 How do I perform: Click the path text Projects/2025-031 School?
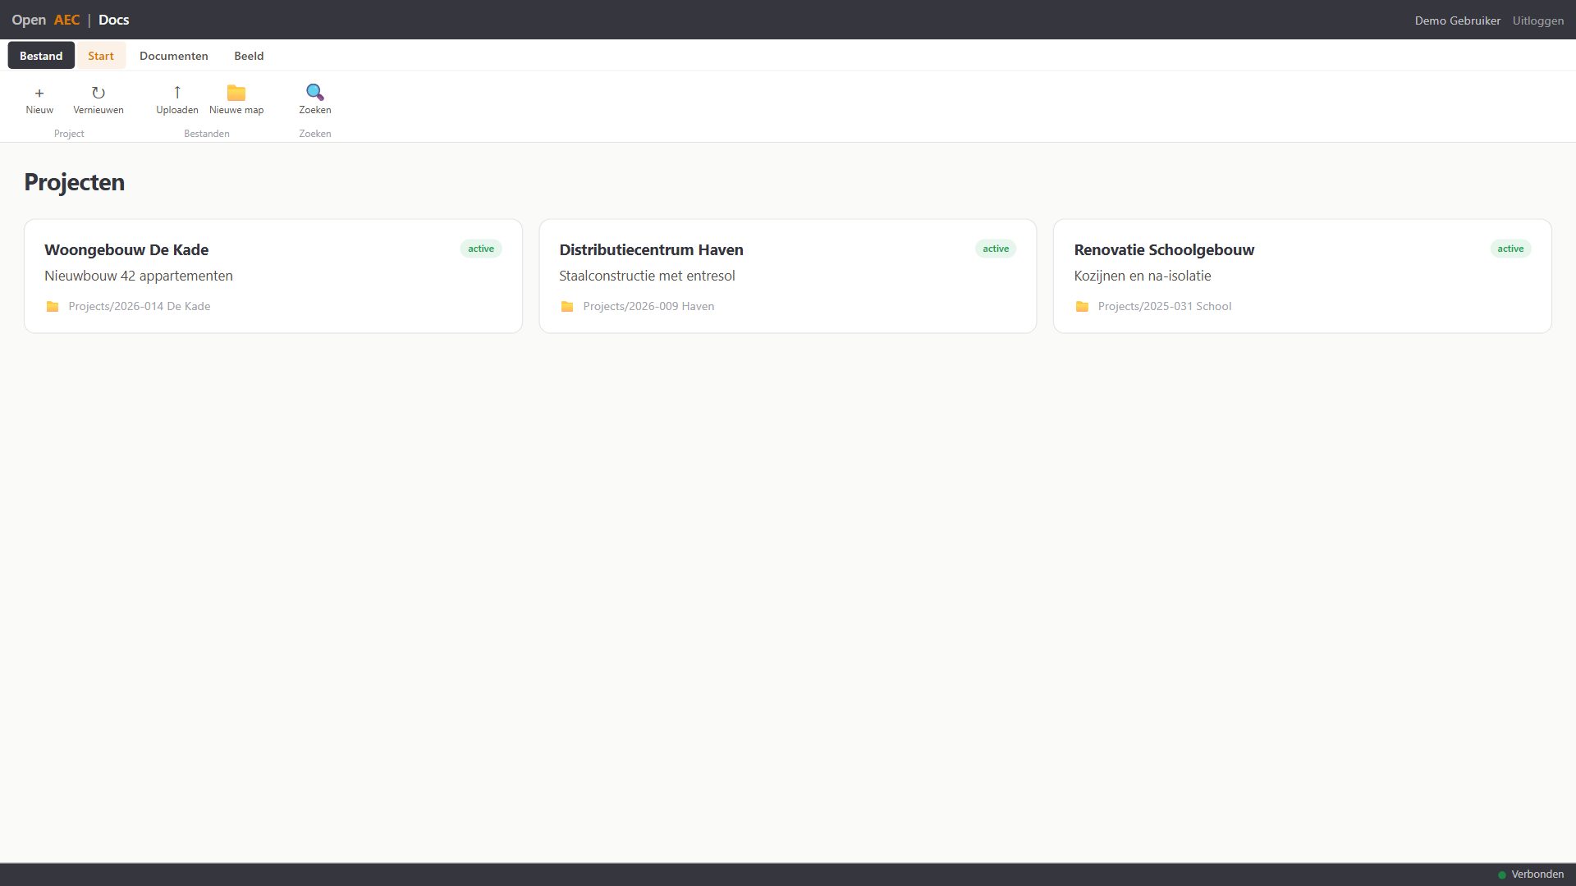1165,306
